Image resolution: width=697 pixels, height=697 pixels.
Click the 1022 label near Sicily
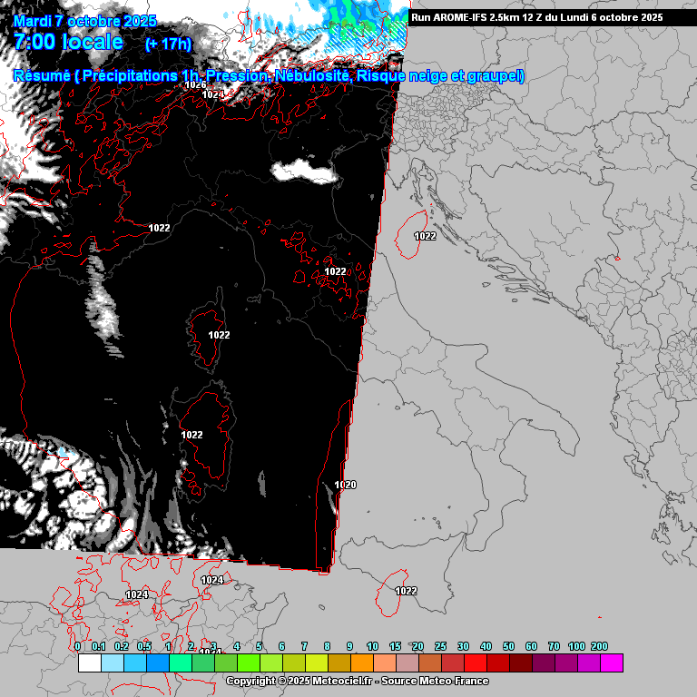pos(406,591)
